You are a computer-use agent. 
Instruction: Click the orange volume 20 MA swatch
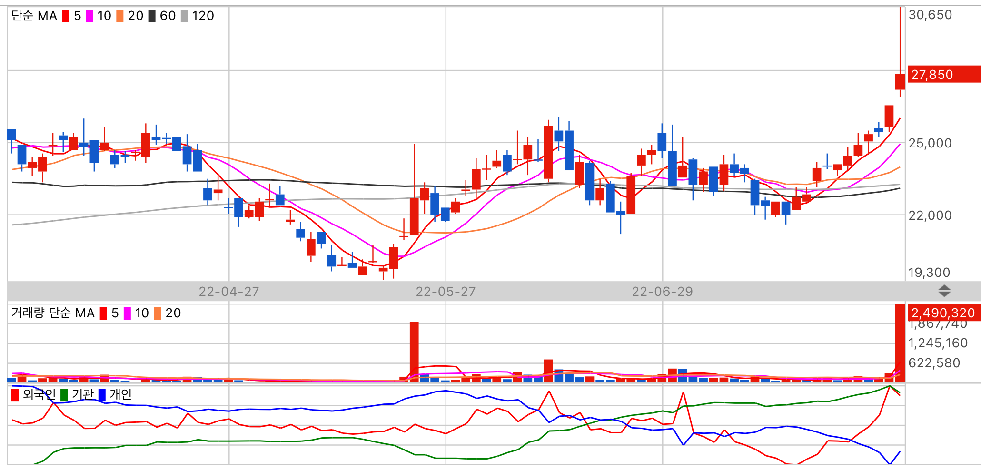click(x=158, y=313)
